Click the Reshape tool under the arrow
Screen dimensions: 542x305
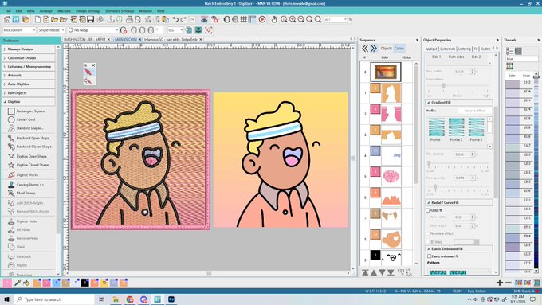click(88, 80)
